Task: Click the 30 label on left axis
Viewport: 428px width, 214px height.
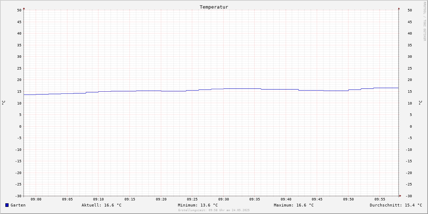Action: [19, 57]
